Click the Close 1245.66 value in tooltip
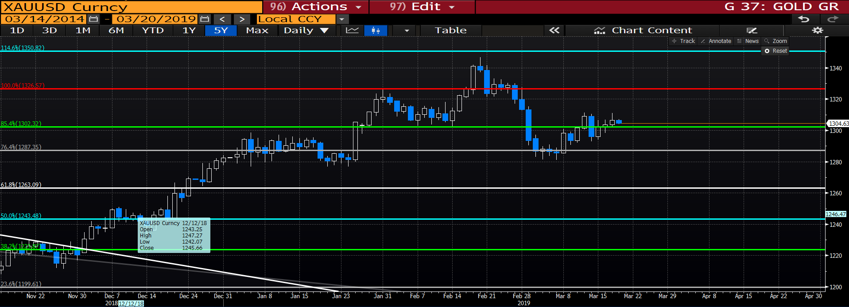The image size is (849, 307). tap(192, 248)
